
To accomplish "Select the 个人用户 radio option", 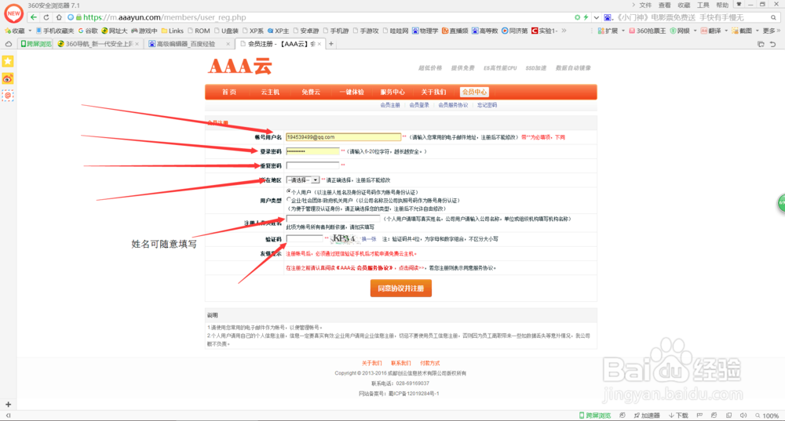I will 289,191.
